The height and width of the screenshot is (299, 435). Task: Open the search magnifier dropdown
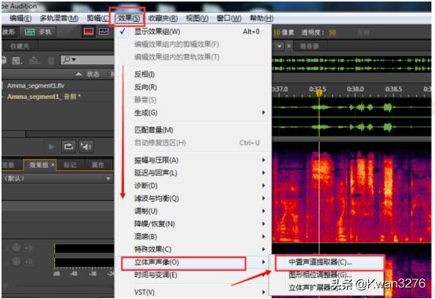[x=69, y=60]
